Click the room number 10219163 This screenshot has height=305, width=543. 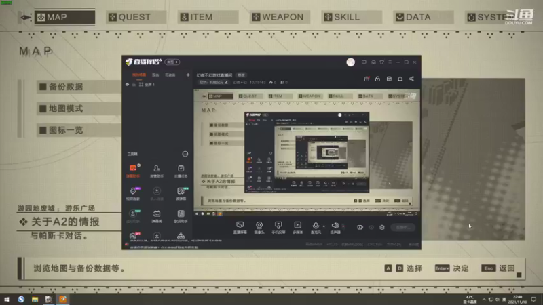pyautogui.click(x=257, y=82)
